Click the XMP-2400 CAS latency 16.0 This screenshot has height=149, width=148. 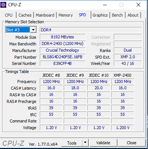point(123,88)
